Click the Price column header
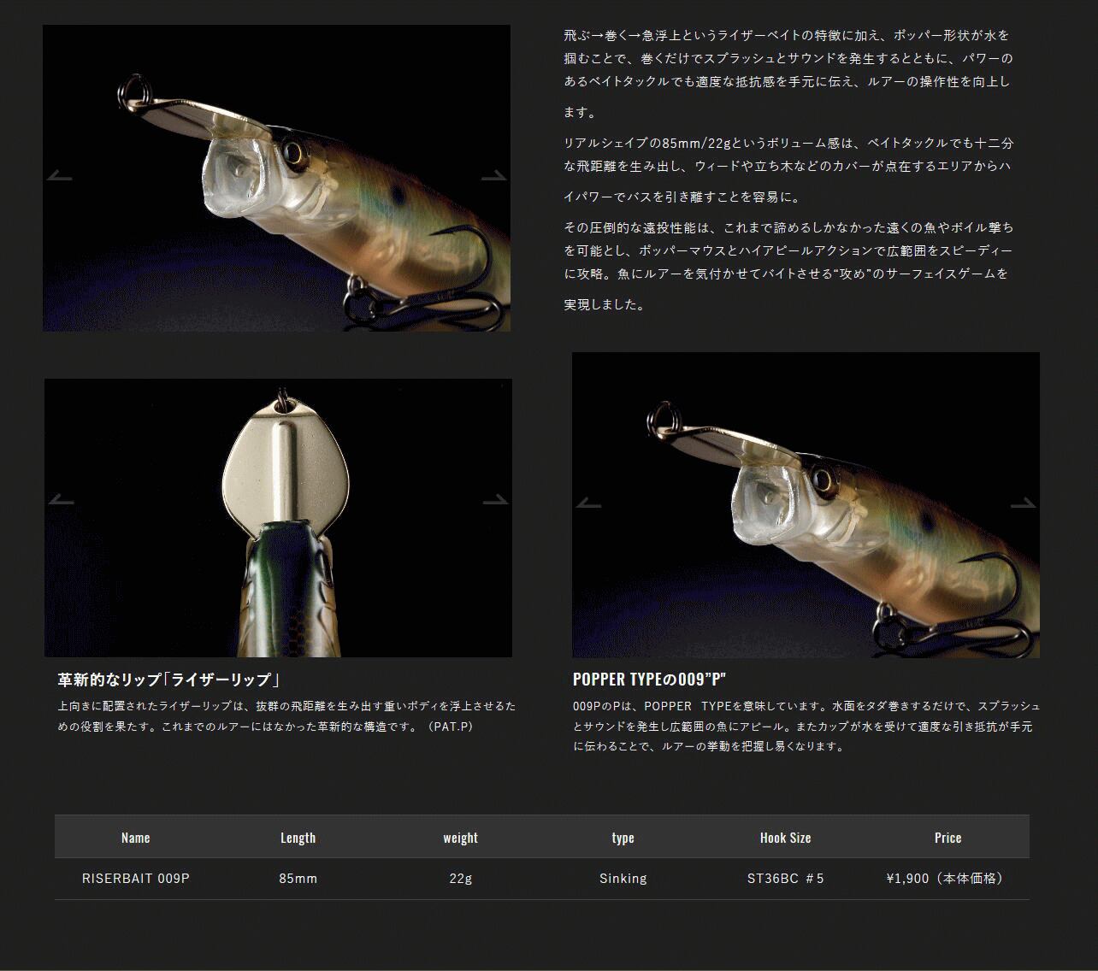This screenshot has height=971, width=1098. click(948, 838)
